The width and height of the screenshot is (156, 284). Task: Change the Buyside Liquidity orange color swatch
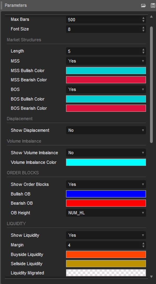(106, 254)
